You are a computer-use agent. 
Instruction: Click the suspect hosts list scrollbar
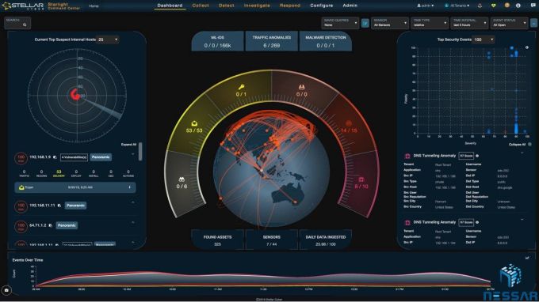point(140,152)
